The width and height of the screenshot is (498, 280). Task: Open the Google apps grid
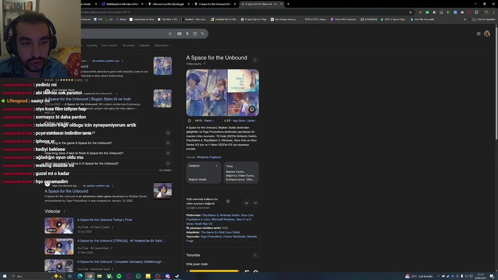click(x=479, y=34)
